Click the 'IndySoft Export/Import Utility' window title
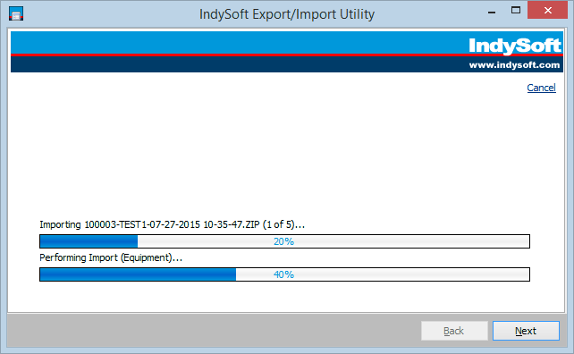 point(287,14)
